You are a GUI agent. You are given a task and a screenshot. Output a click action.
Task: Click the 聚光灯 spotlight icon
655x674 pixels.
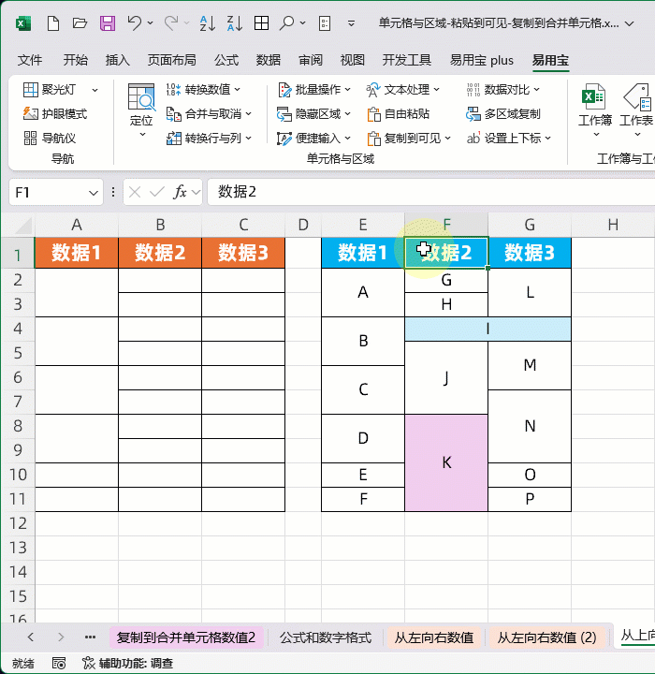pos(30,90)
